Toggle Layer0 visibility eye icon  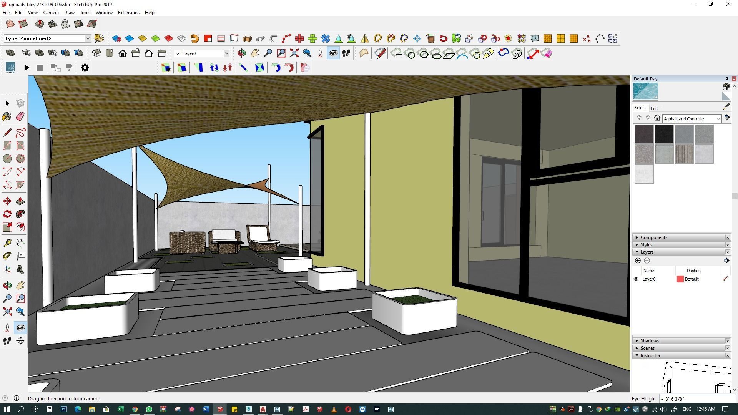coord(636,279)
